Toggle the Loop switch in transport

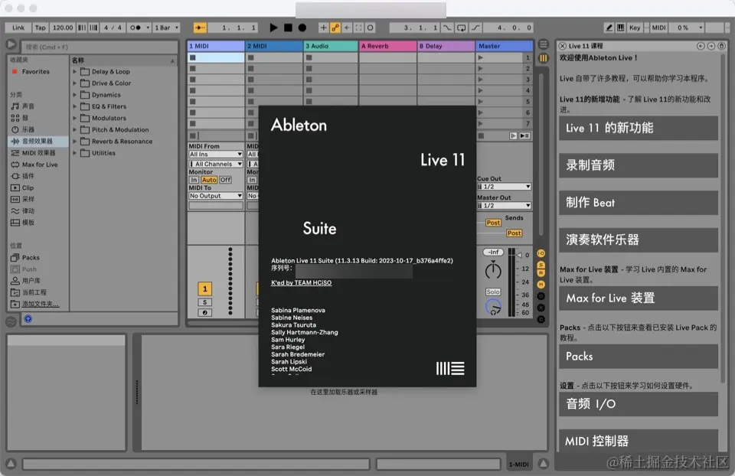click(x=461, y=28)
